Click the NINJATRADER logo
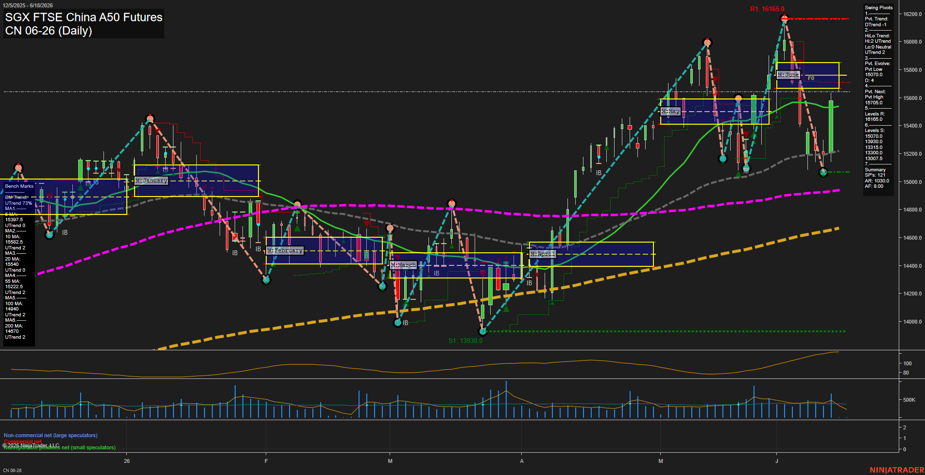Screen dimensions: 925x475 pyautogui.click(x=896, y=470)
